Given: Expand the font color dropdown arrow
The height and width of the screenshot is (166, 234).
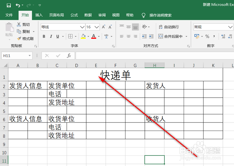Looking at the screenshot, I should tap(99, 36).
